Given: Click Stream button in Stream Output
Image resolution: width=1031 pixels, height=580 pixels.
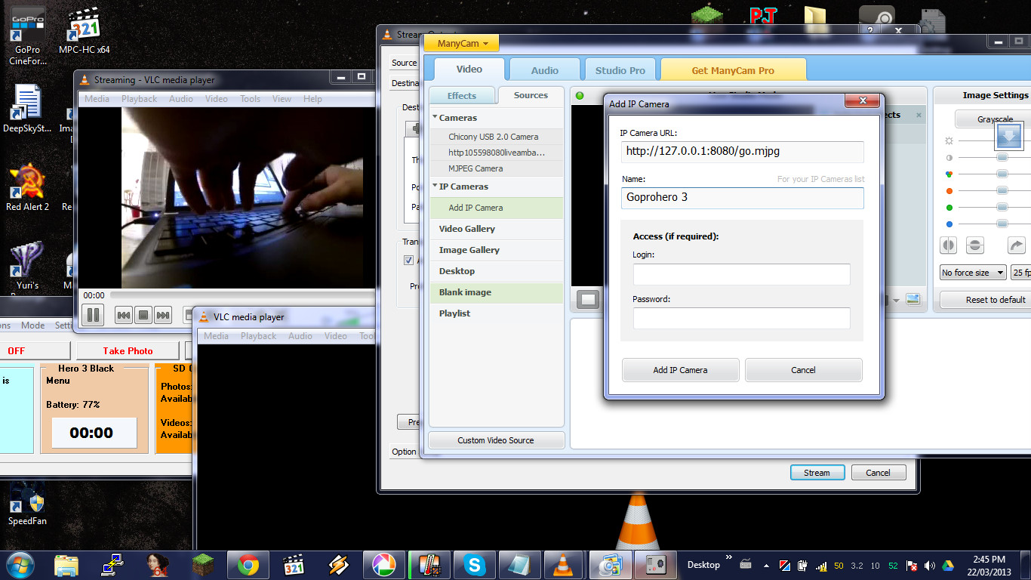Looking at the screenshot, I should [817, 473].
